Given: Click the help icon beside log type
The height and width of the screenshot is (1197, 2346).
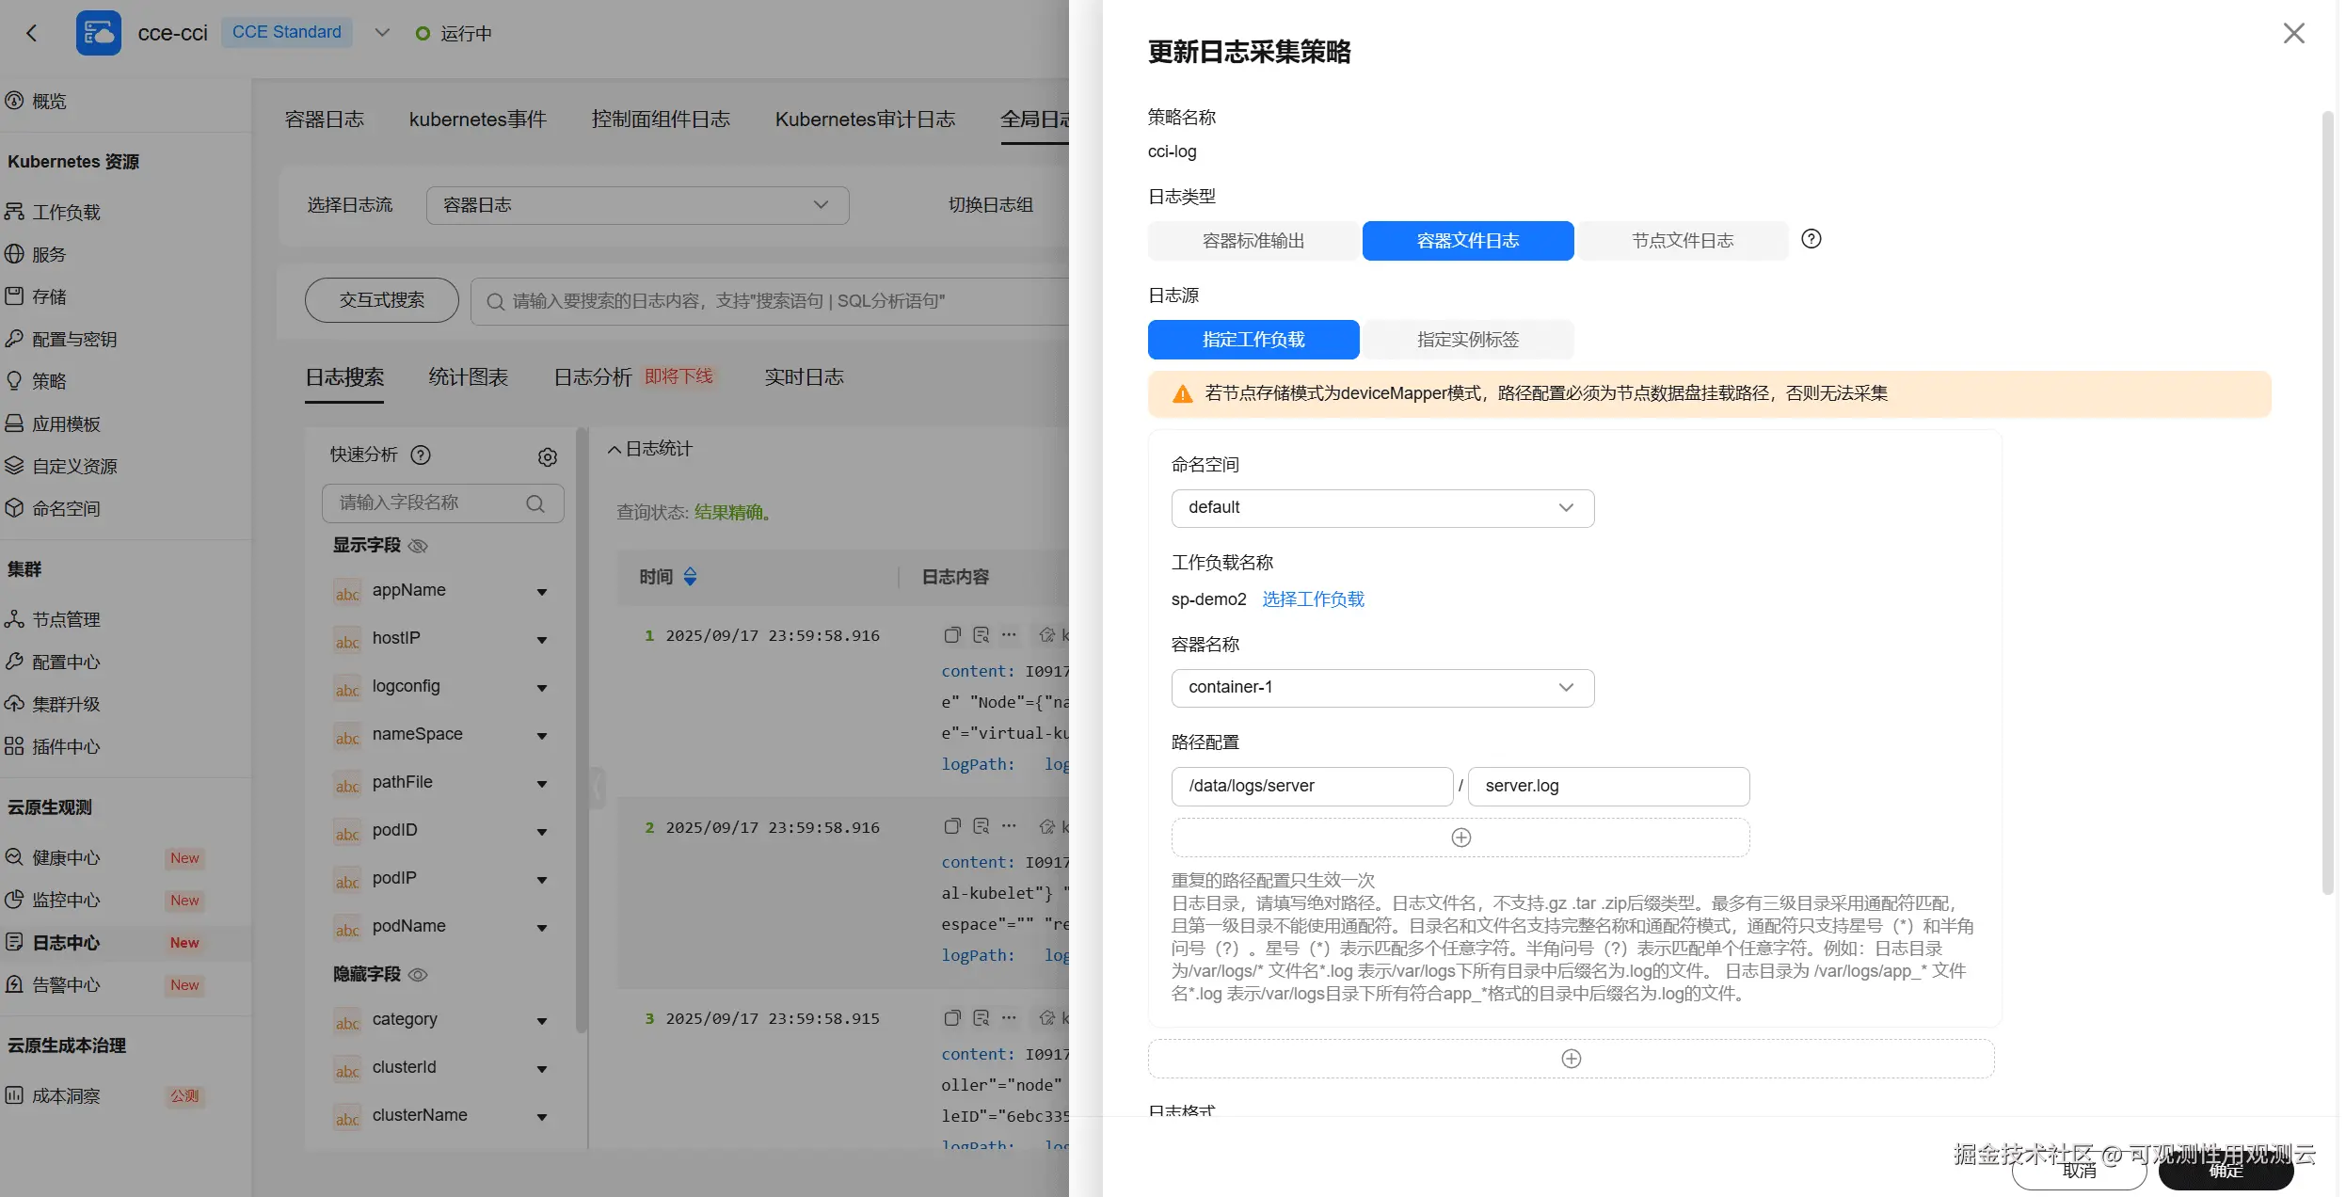Looking at the screenshot, I should point(1811,239).
